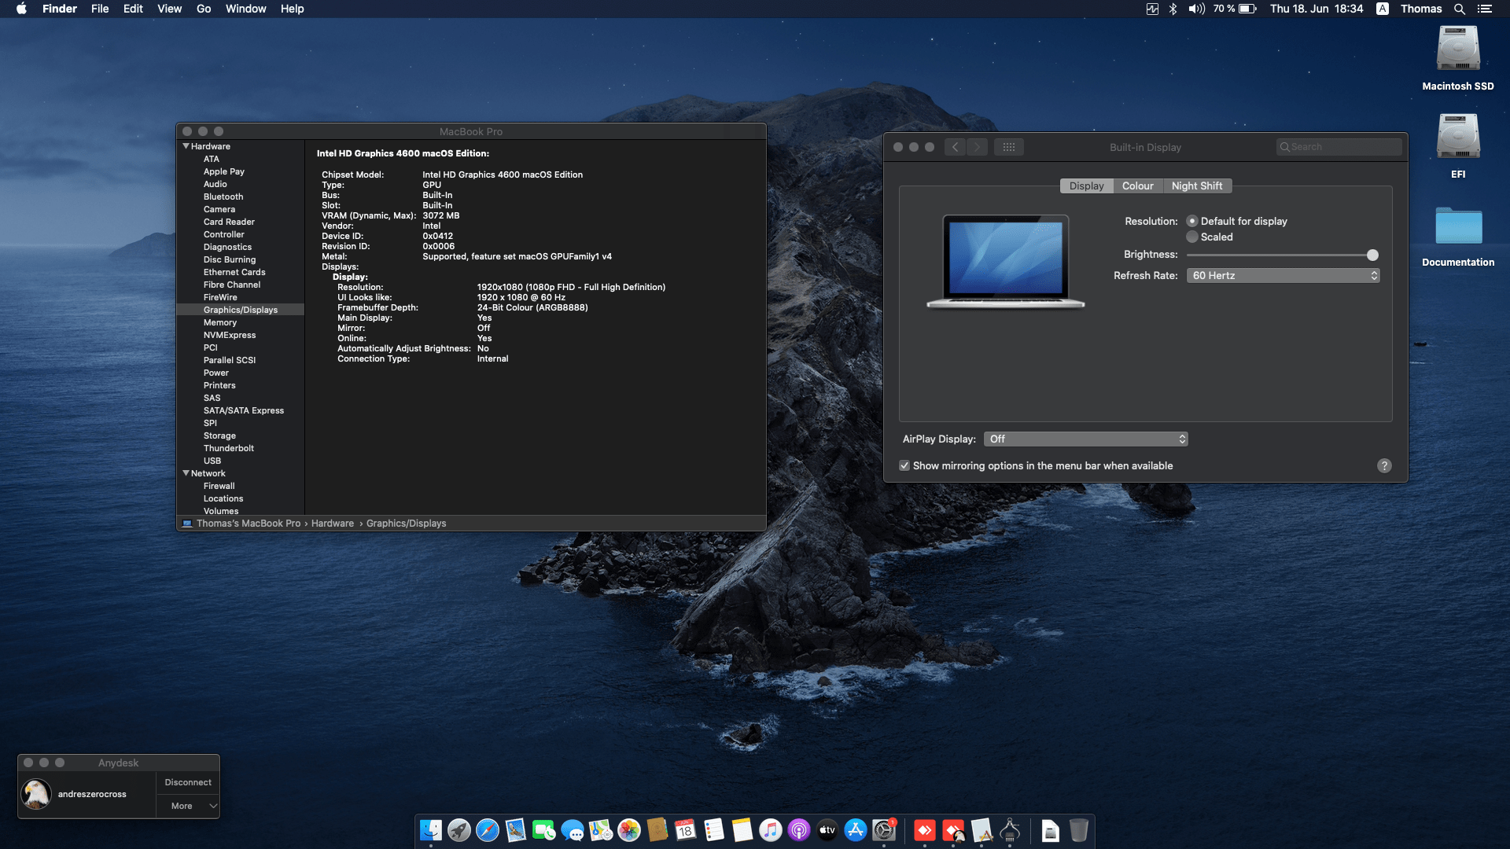Open the More dropdown in the Anydesk window
The image size is (1510, 849).
pos(188,807)
